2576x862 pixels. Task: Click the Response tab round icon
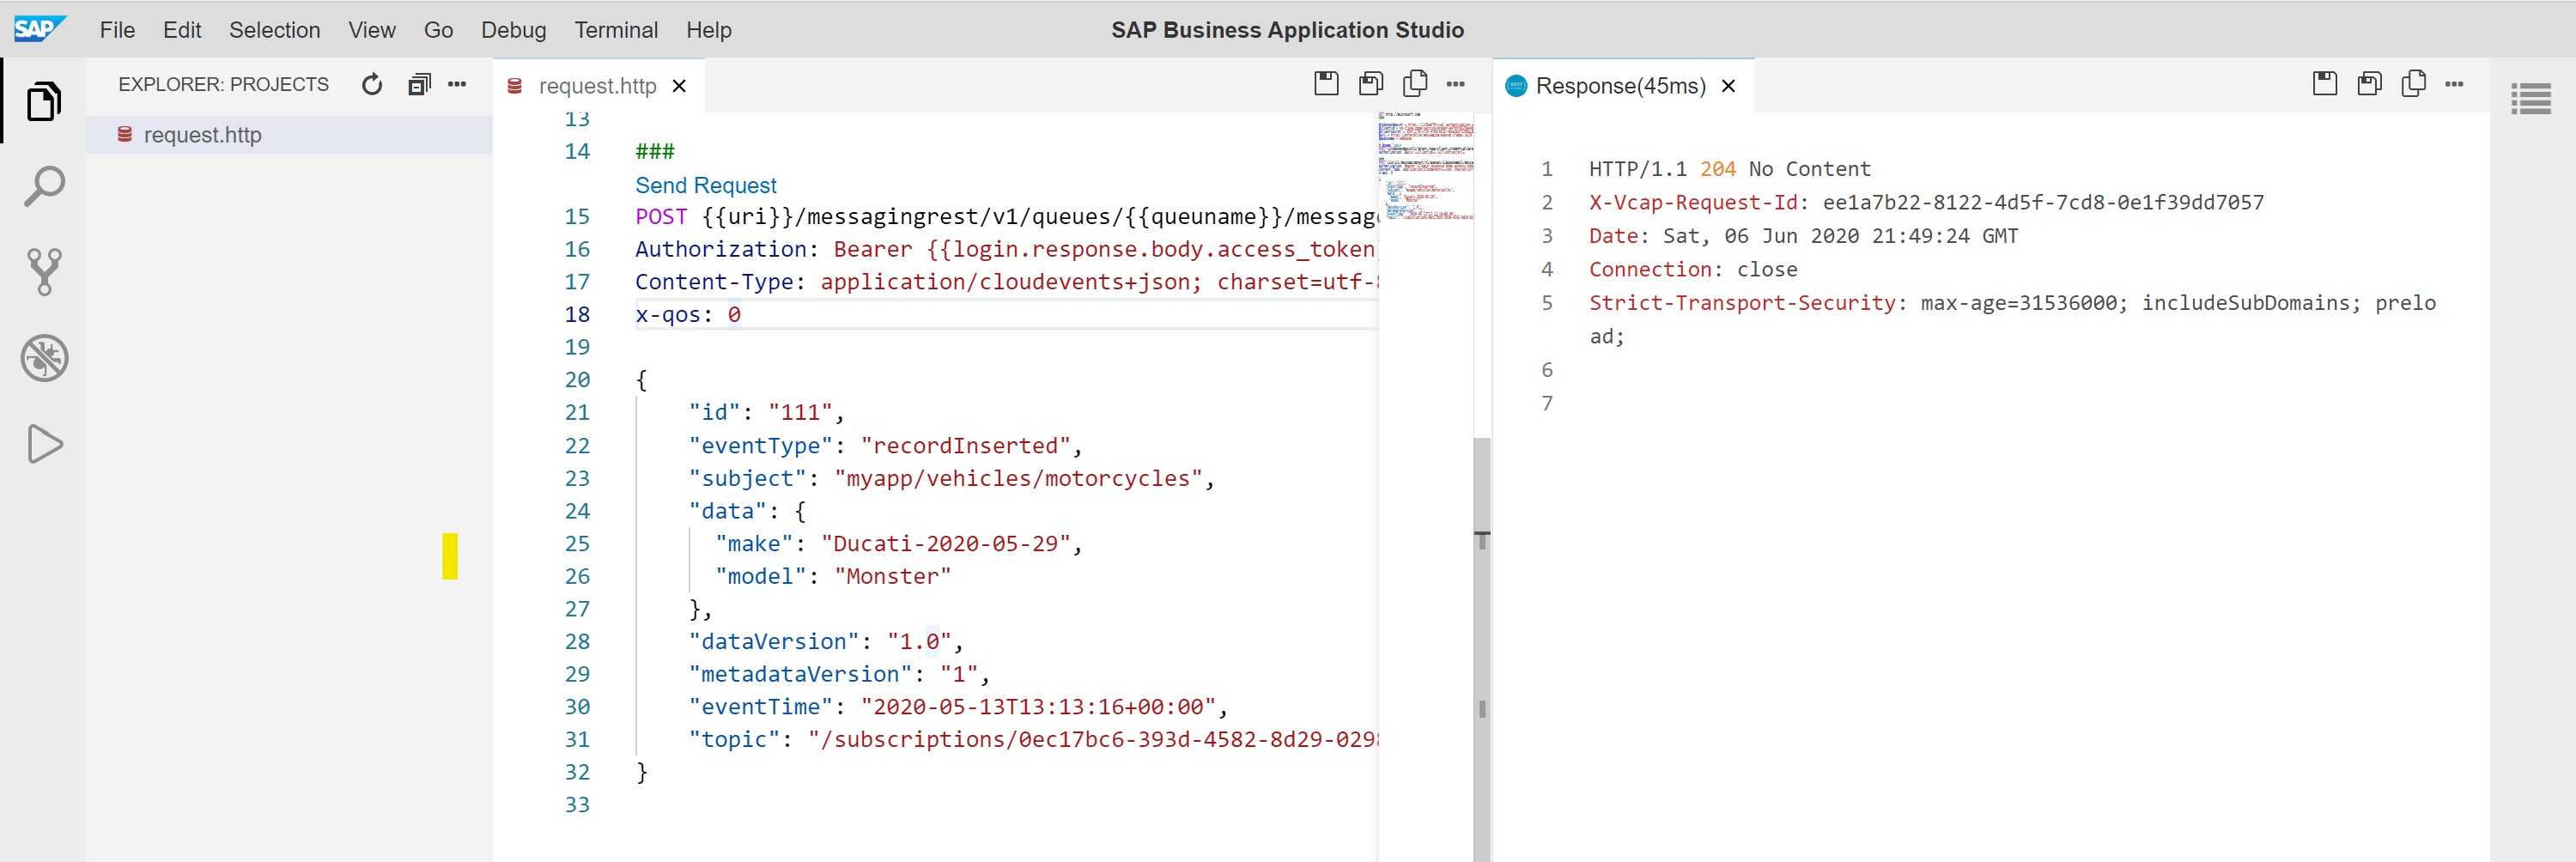(1516, 86)
